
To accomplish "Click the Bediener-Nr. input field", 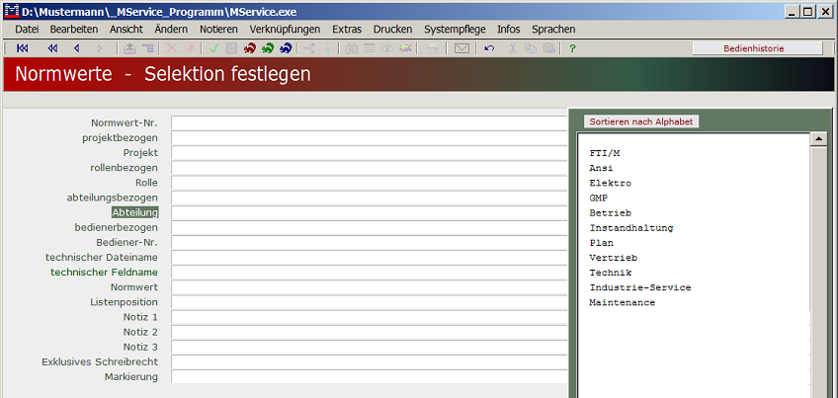I will 369,243.
